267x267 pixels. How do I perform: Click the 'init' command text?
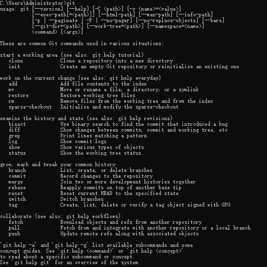(x=14, y=67)
